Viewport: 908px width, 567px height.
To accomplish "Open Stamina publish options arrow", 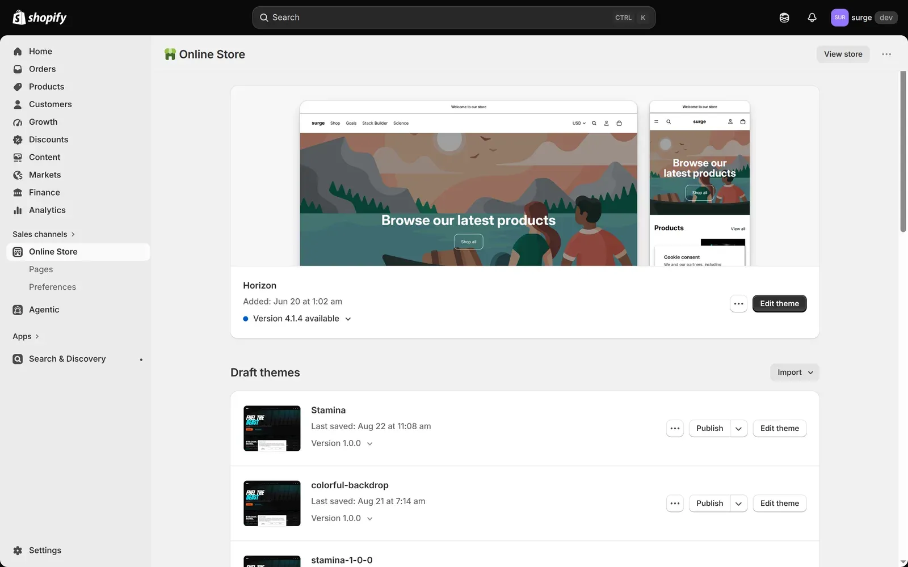I will (x=739, y=429).
